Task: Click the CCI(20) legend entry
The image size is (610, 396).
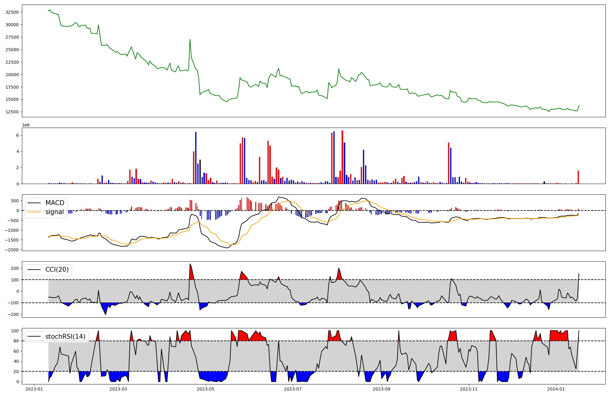Action: pos(57,270)
